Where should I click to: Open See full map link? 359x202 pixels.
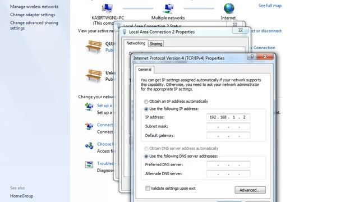270,6
